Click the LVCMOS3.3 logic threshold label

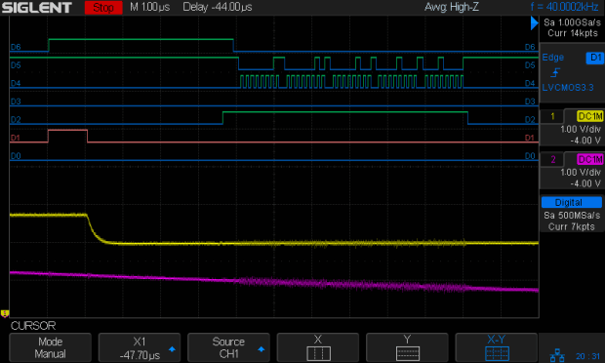(568, 88)
